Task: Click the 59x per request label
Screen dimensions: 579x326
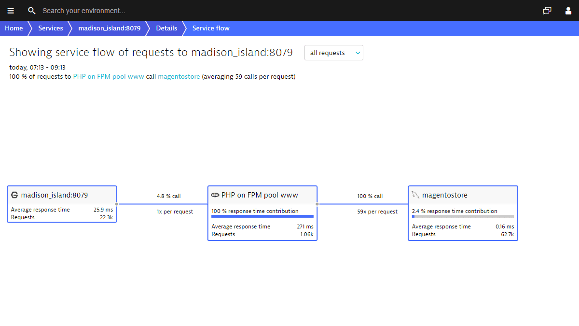Action: [378, 212]
